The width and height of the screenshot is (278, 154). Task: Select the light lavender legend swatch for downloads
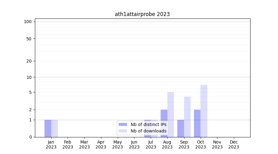[x=123, y=131]
